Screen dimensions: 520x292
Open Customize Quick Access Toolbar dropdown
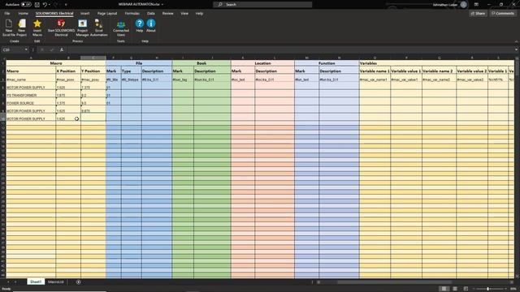(x=66, y=5)
